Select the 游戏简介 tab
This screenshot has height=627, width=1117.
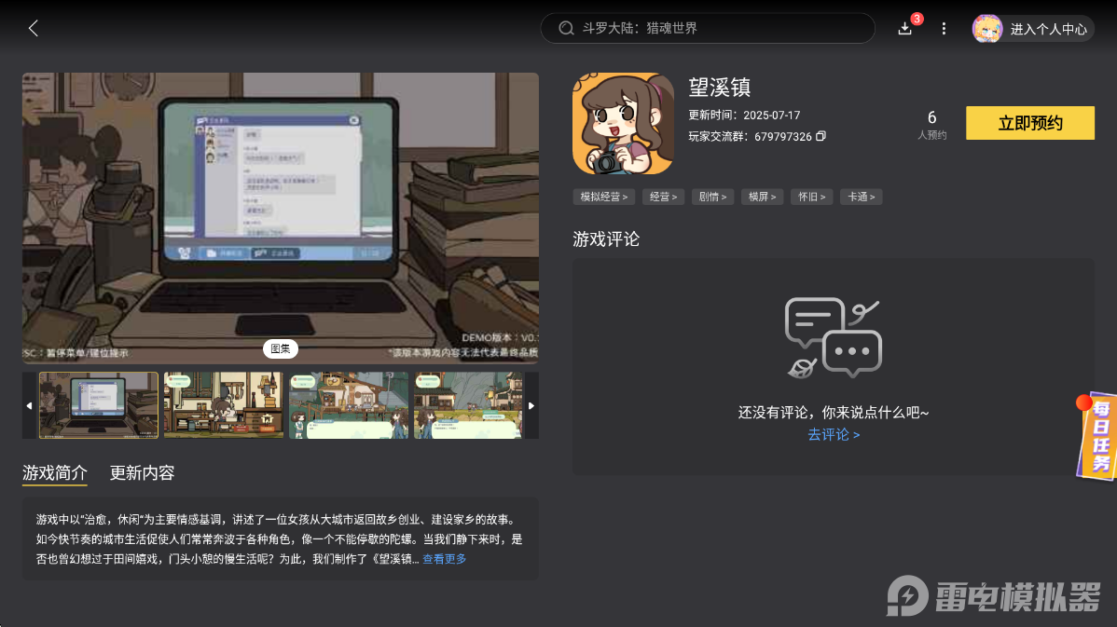(53, 473)
